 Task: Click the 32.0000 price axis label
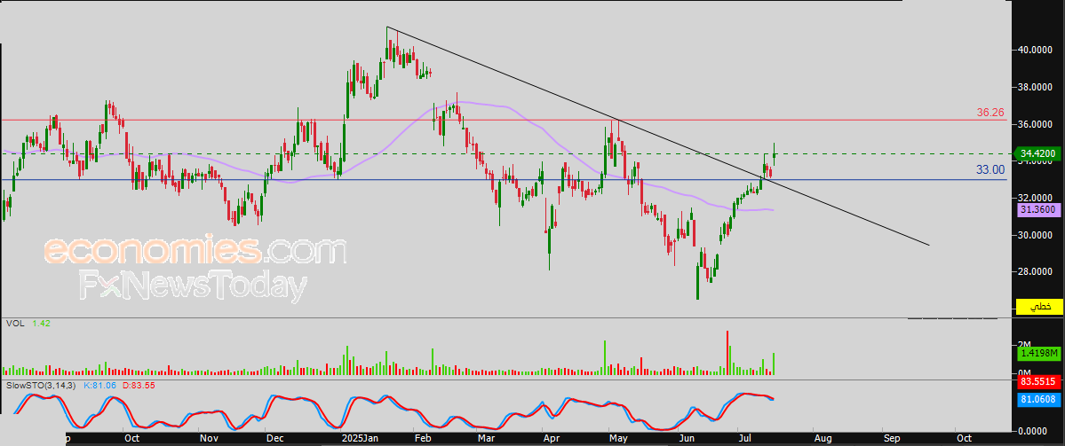(1037, 197)
